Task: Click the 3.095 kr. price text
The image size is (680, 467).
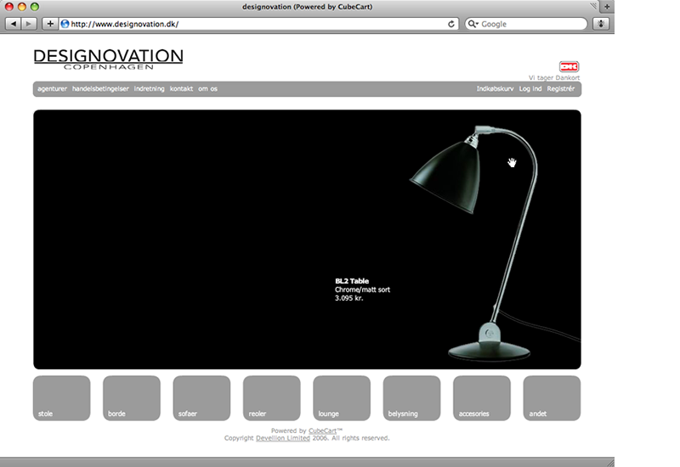Action: [x=348, y=298]
